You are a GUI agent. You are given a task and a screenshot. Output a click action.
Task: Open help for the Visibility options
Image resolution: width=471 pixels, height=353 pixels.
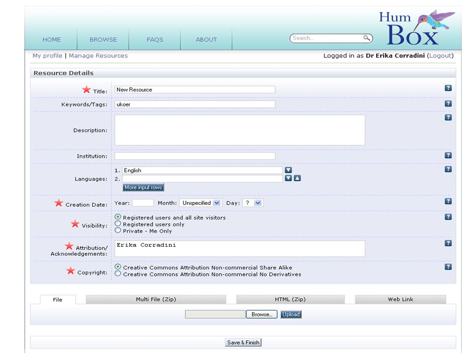tap(448, 217)
